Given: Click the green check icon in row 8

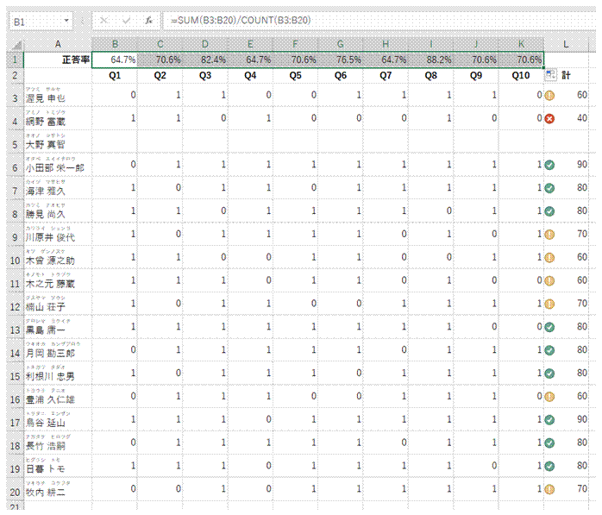Looking at the screenshot, I should (x=549, y=211).
